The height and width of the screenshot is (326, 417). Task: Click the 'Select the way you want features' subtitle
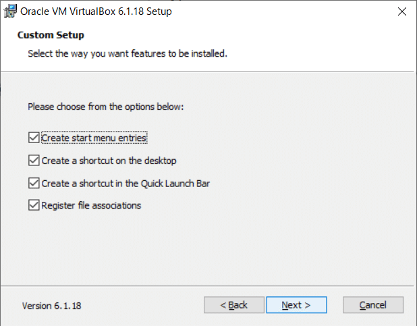coord(127,53)
